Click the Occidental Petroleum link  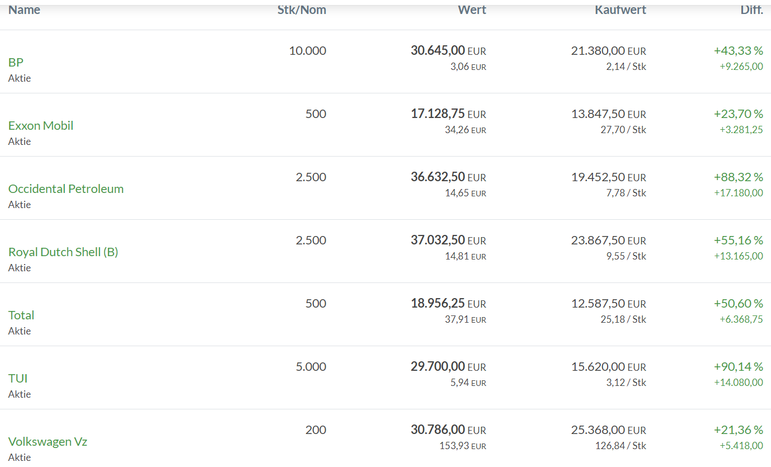pyautogui.click(x=66, y=188)
